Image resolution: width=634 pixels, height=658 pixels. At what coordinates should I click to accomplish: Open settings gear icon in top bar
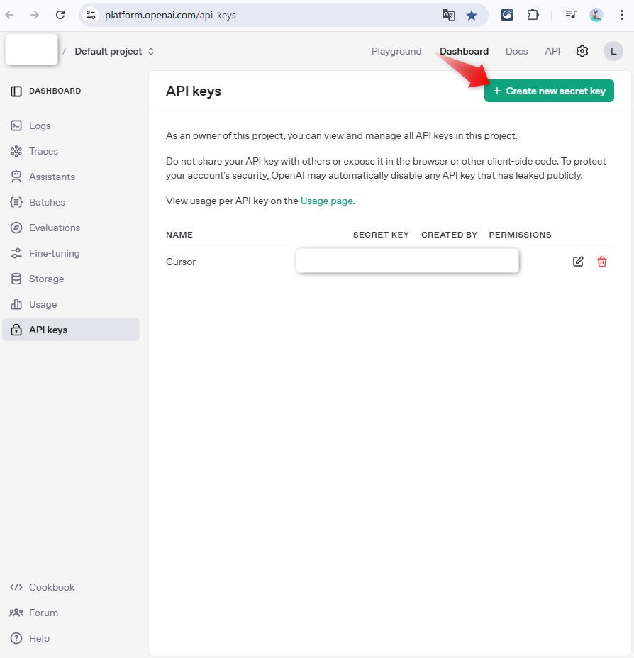tap(582, 51)
